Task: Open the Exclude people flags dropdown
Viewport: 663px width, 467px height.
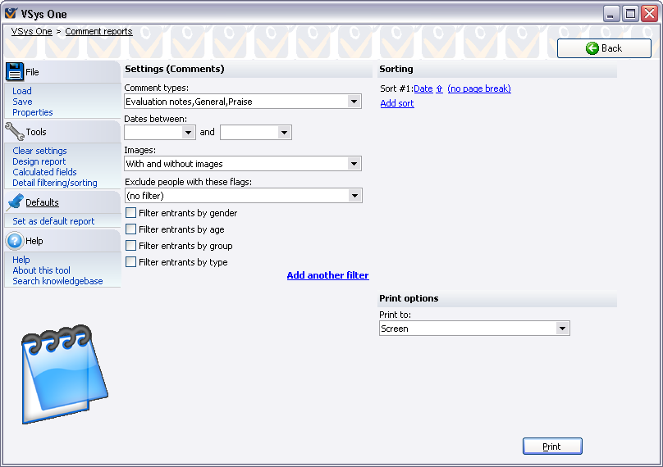Action: [x=354, y=196]
